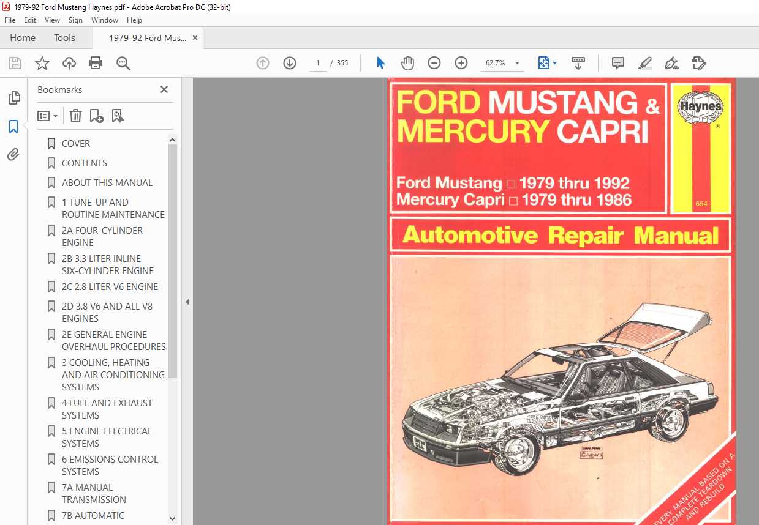Switch to the Home tab
Screen dimensions: 759x525
tap(23, 37)
